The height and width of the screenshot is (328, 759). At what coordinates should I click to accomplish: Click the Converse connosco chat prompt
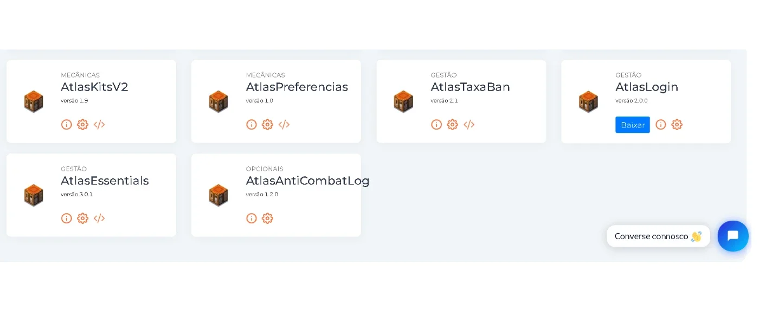pos(658,236)
